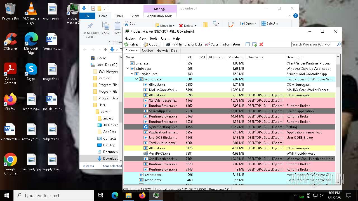Open the Delete dropdown in Explorer ribbon

195,26
